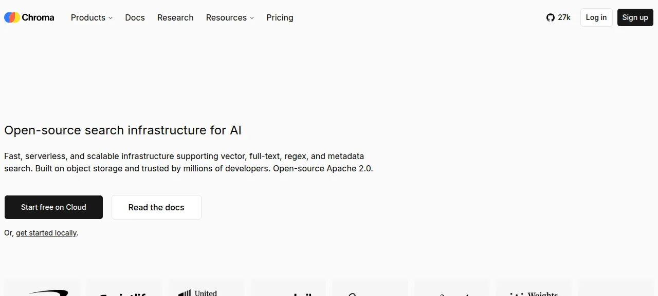Click Start free on Cloud
658x296 pixels.
click(53, 207)
